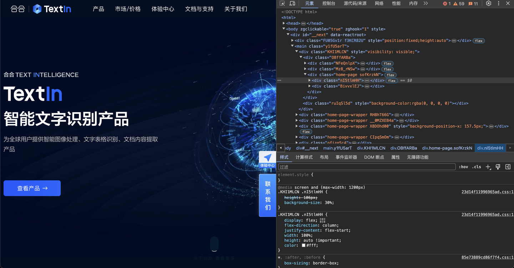The height and width of the screenshot is (268, 514).
Task: Collapse the body element node
Action: (x=284, y=29)
